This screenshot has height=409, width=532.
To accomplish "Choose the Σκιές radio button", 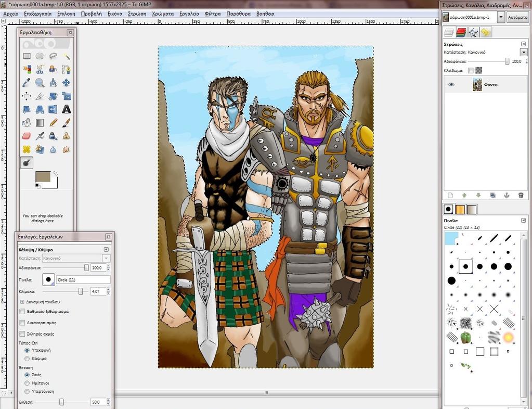I will point(27,375).
